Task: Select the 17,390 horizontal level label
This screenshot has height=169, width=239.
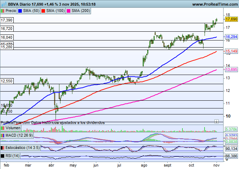Action: [7, 21]
